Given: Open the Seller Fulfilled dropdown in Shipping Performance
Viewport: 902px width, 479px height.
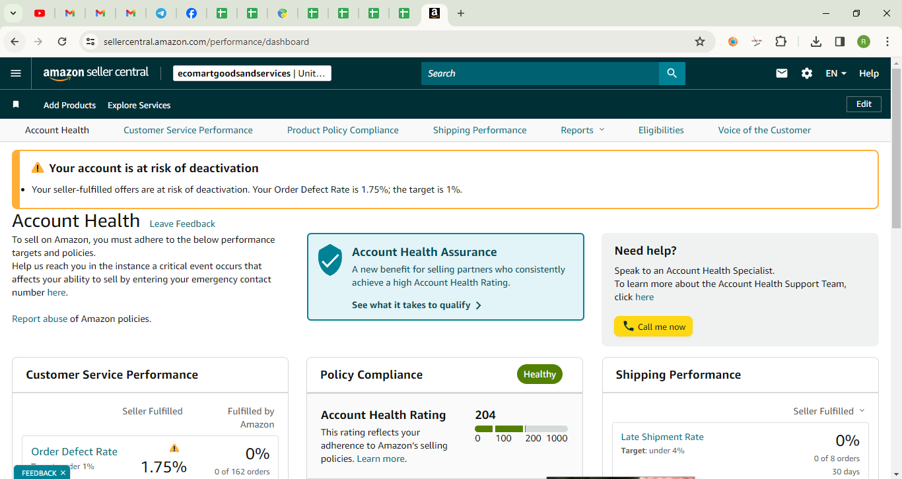Looking at the screenshot, I should [x=829, y=411].
